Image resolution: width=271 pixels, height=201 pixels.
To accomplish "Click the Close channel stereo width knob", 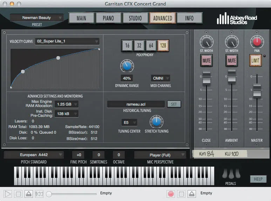I will pos(206,42).
